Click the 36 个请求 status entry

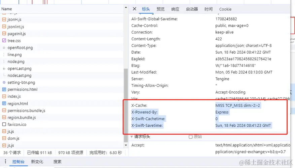click(12, 153)
